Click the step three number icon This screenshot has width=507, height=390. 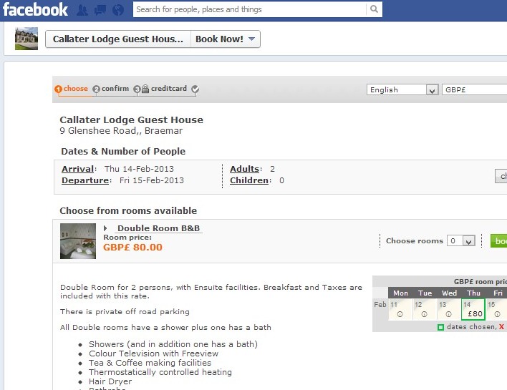pos(137,89)
